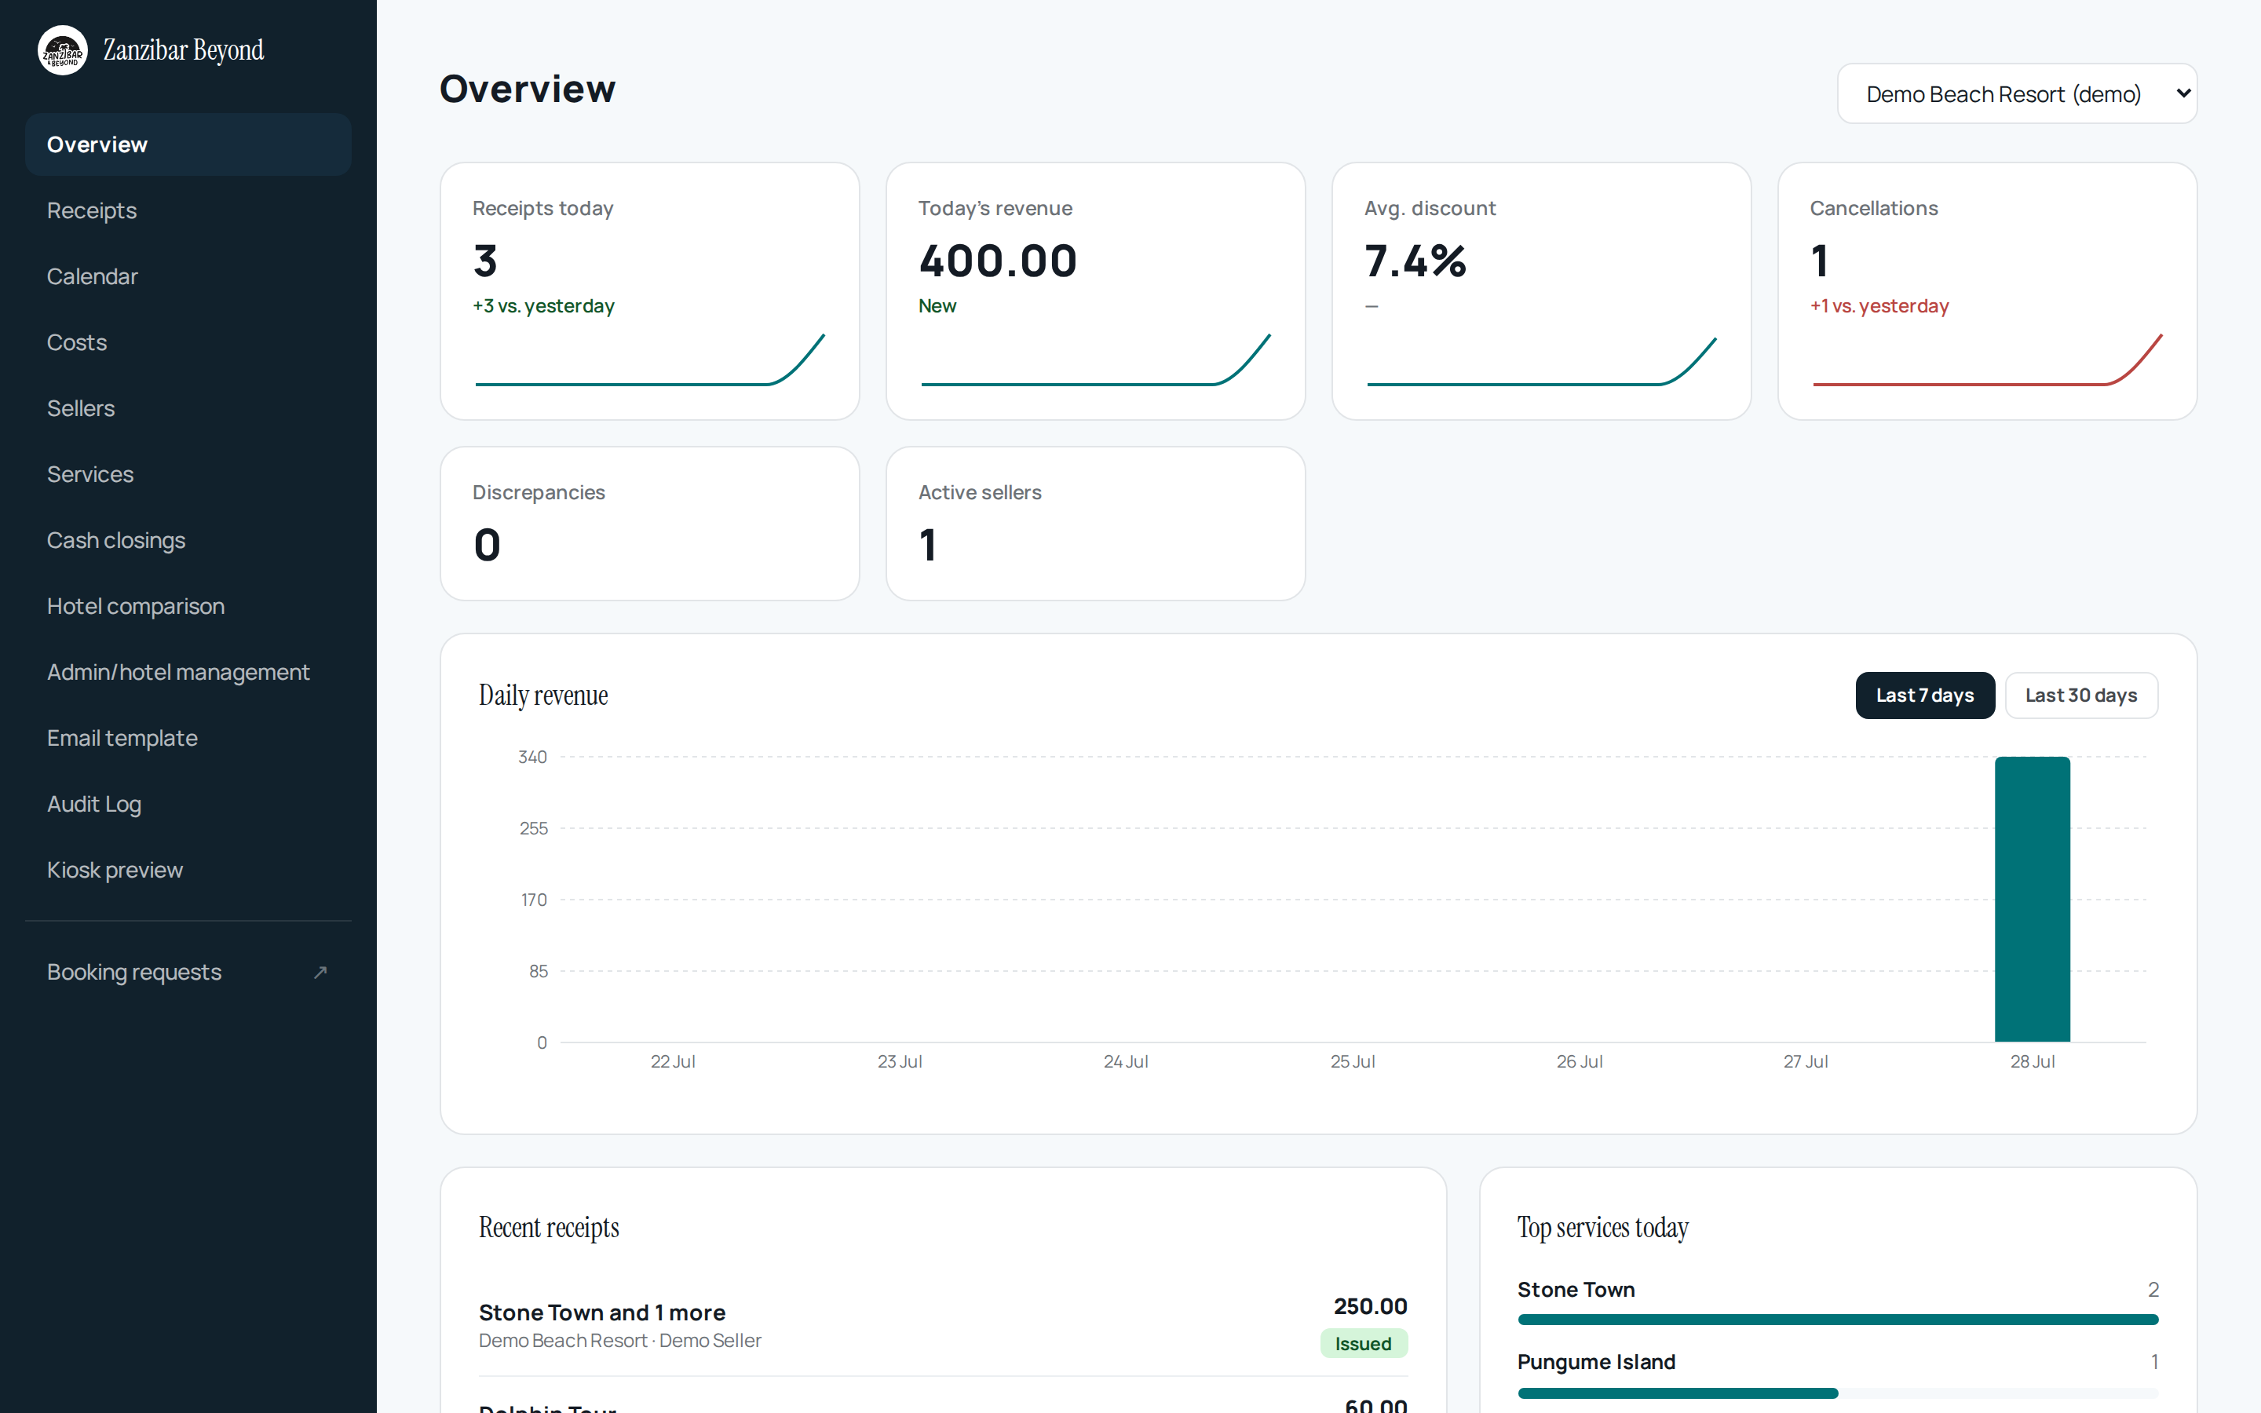
Task: Click the +1 vs. yesterday cancellations text
Action: coord(1879,305)
